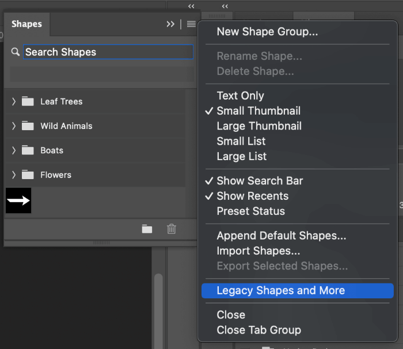This screenshot has height=349, width=403.
Task: Click the Boats folder icon
Action: (x=28, y=150)
